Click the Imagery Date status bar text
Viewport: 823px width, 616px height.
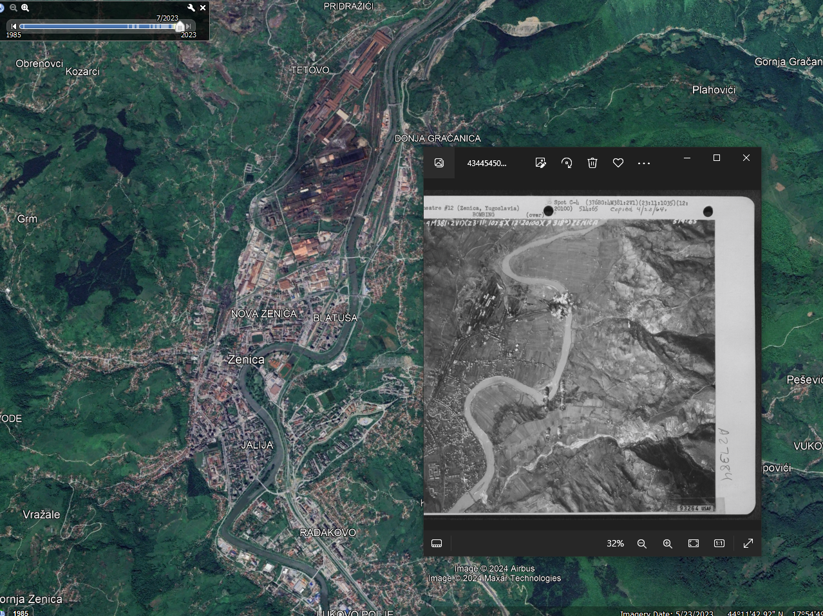coord(666,613)
